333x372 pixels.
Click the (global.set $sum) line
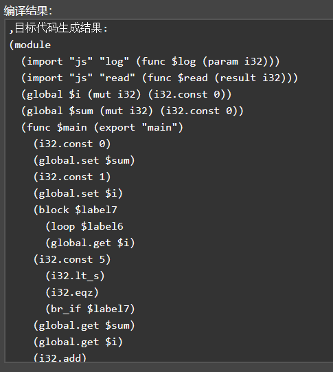click(x=84, y=160)
